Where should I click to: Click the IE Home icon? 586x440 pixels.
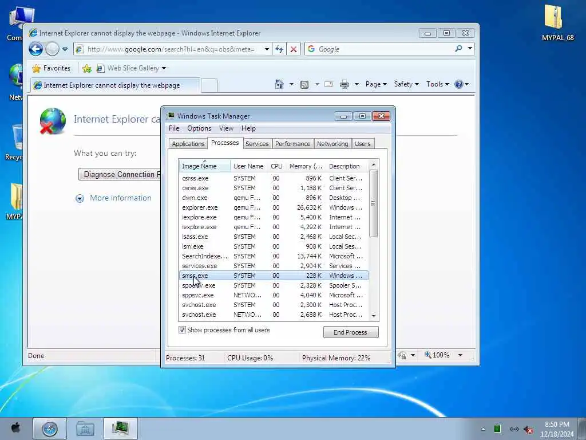click(279, 84)
